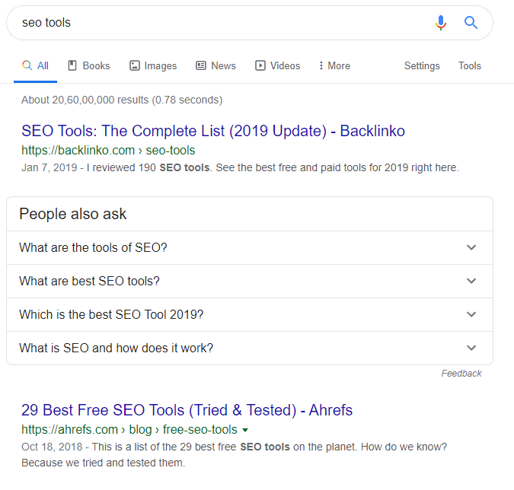Open the Backlinko SEO Tools result link
This screenshot has height=490, width=514.
coord(213,131)
